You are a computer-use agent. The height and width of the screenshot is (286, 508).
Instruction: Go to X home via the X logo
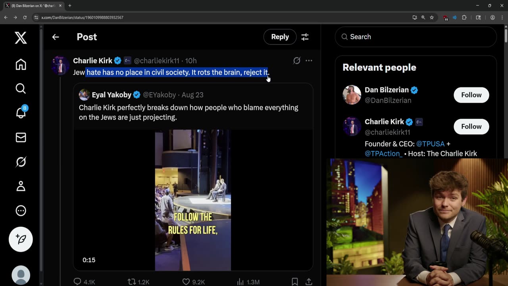[x=21, y=38]
